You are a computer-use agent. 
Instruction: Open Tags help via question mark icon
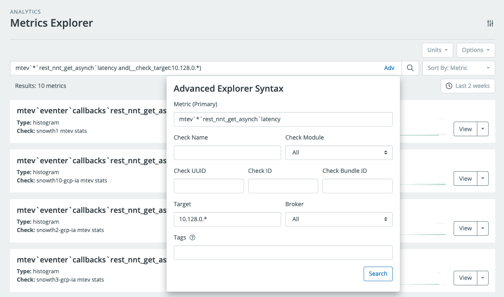pos(192,237)
